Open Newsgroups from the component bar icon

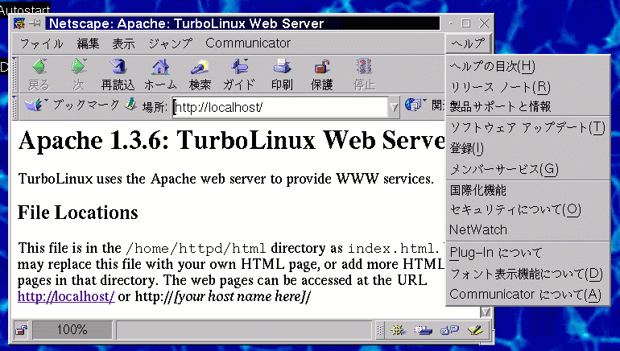point(449,329)
